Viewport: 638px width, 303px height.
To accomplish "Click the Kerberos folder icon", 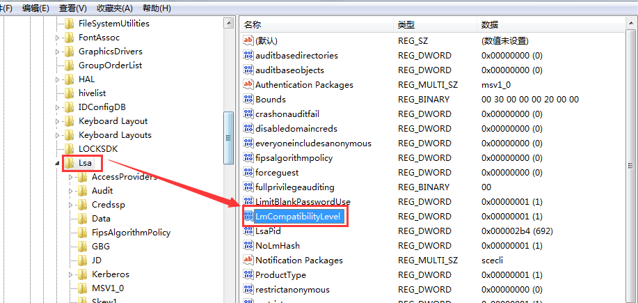I will pos(83,274).
